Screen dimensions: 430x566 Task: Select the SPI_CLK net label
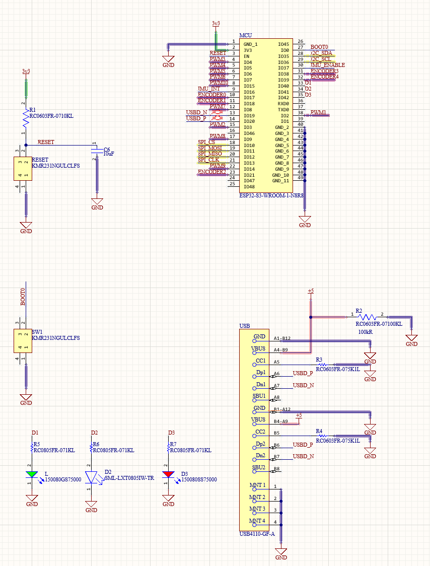[208, 160]
